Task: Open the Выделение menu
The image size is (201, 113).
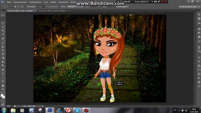Action: [63, 2]
